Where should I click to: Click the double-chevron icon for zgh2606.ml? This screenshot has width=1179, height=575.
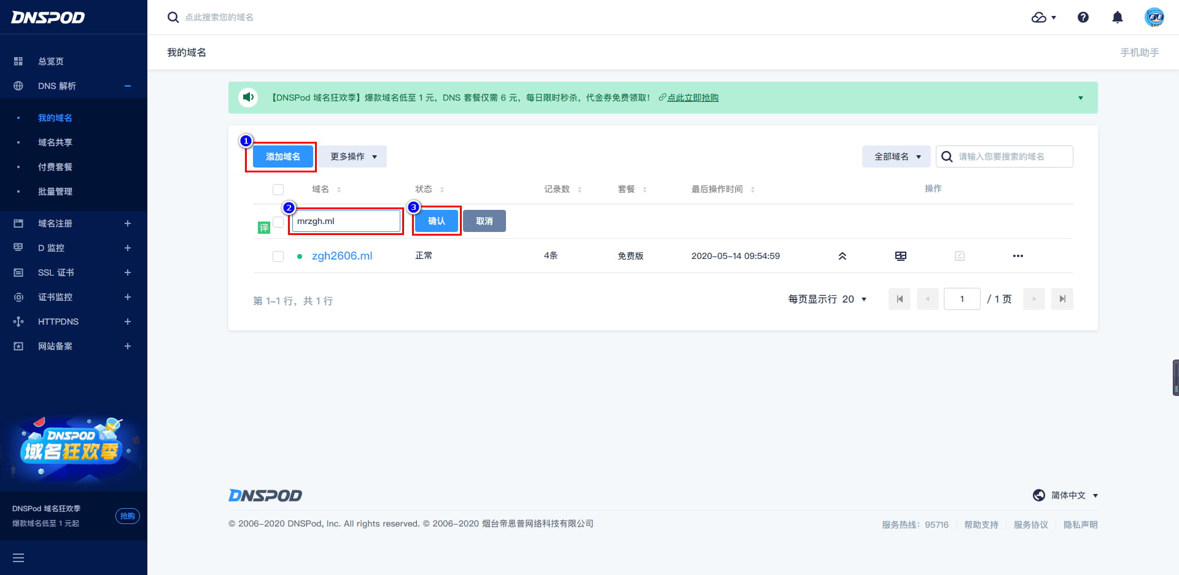[x=842, y=256]
